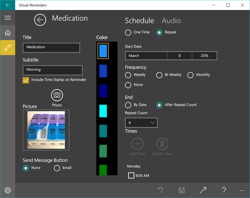Open help using the question mark icon
250x198 pixels.
point(224,190)
